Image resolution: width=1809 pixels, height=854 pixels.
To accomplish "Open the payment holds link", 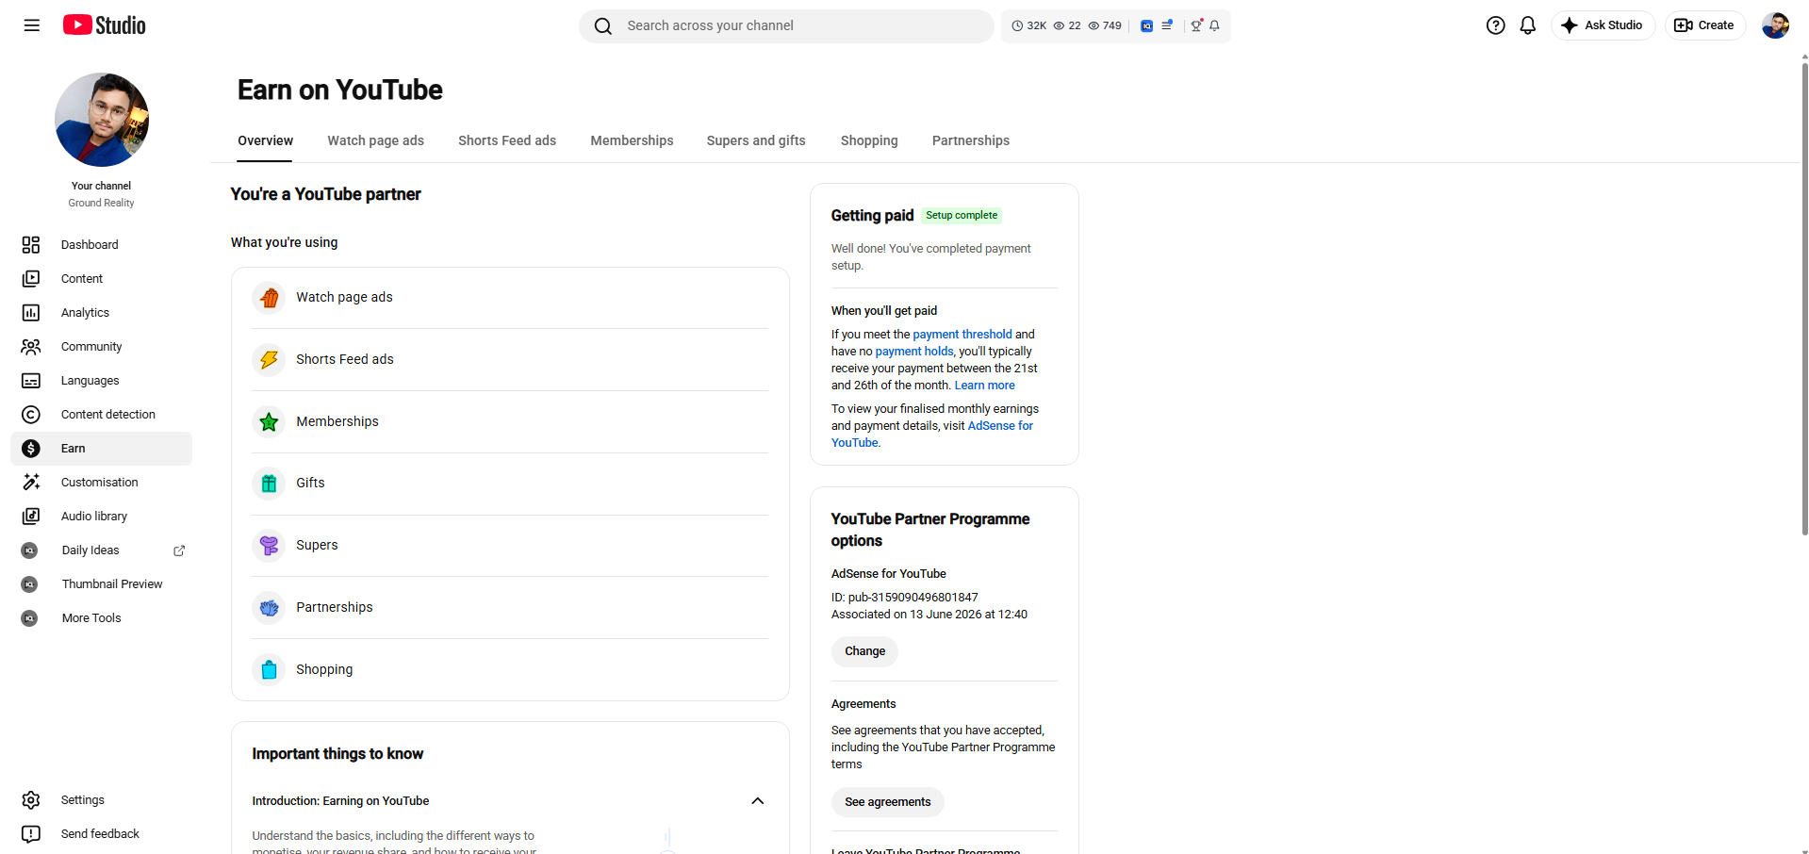I will [x=914, y=352].
